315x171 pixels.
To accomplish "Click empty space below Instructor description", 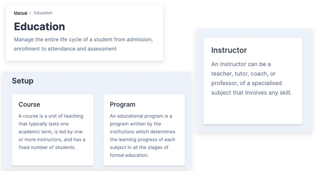I will 252,110.
